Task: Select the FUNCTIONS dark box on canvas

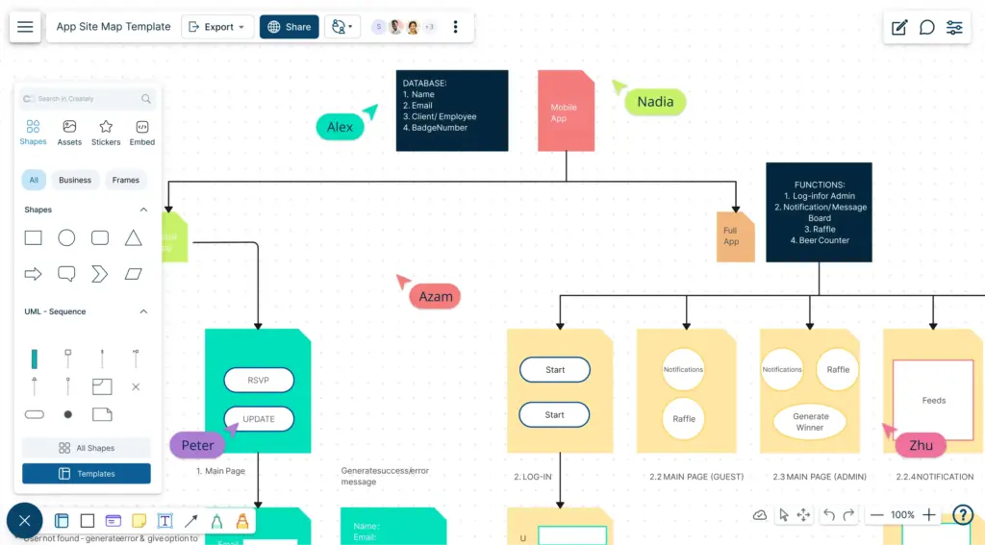Action: 819,212
